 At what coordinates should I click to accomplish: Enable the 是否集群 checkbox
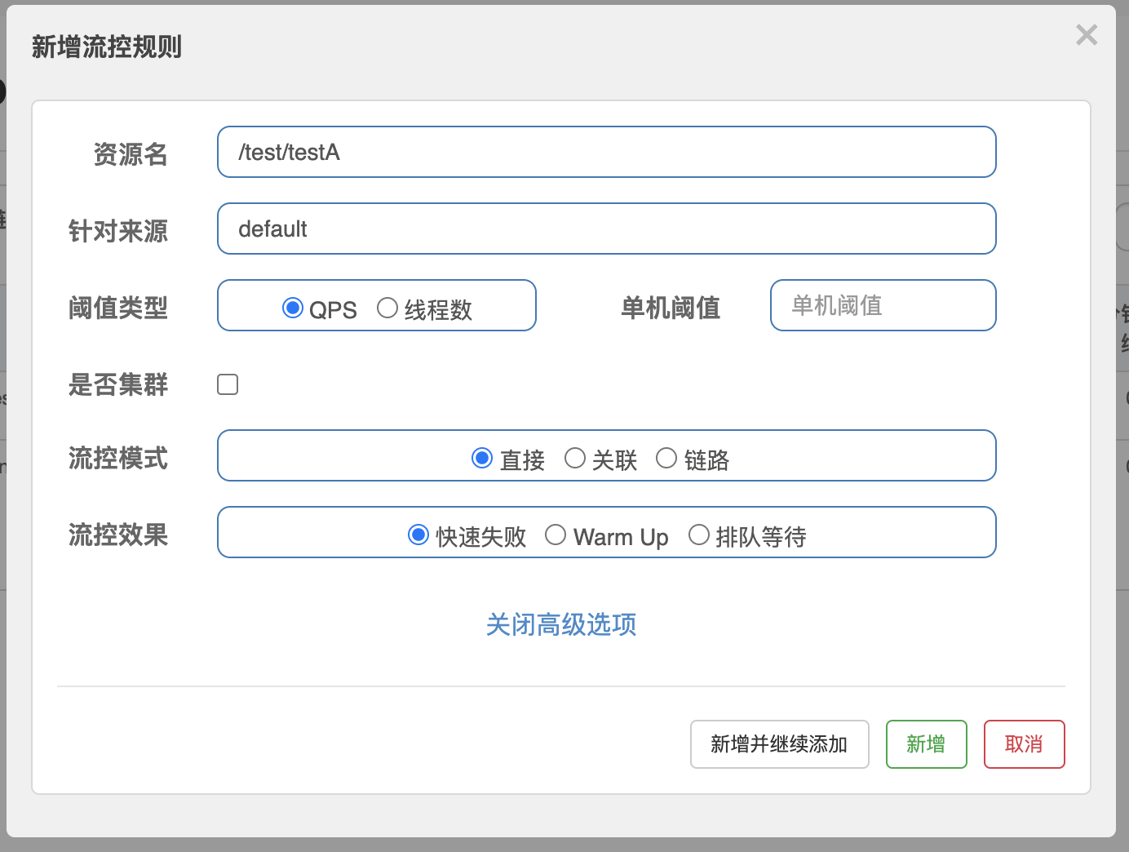click(228, 384)
